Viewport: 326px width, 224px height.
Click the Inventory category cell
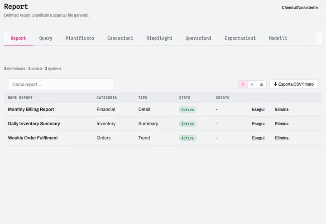pyautogui.click(x=106, y=124)
